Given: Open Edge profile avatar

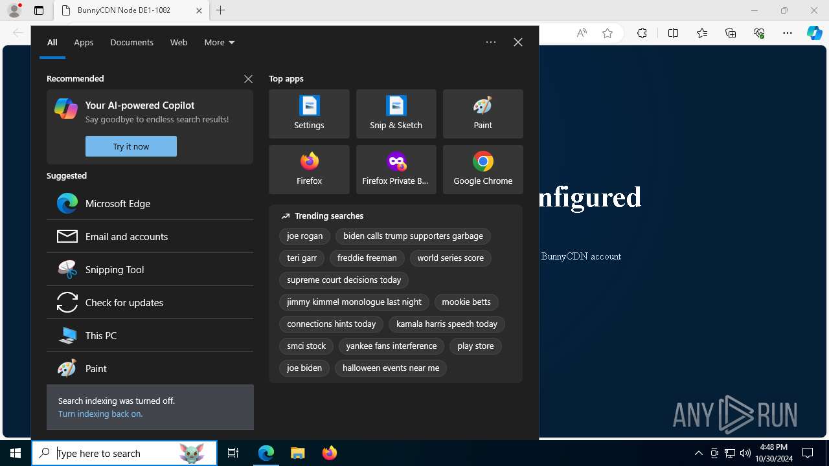Looking at the screenshot, I should [x=14, y=10].
